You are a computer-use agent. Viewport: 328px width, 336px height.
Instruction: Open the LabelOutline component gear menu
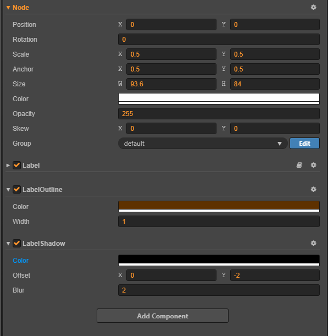(314, 189)
